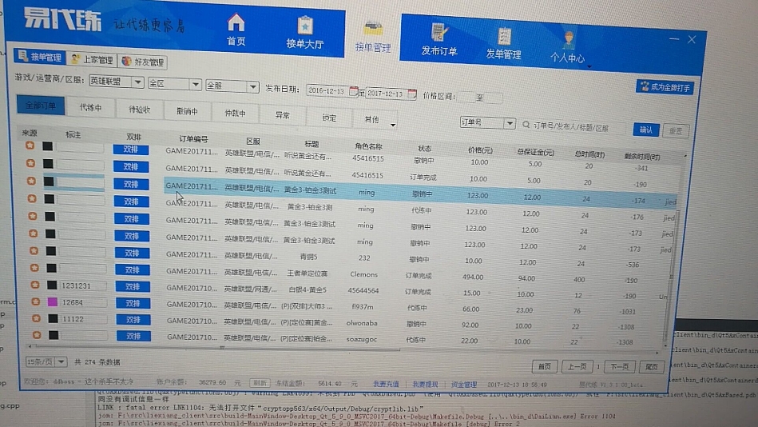This screenshot has width=758, height=427.
Task: Go to first page with pagination 首页
Action: pyautogui.click(x=544, y=366)
